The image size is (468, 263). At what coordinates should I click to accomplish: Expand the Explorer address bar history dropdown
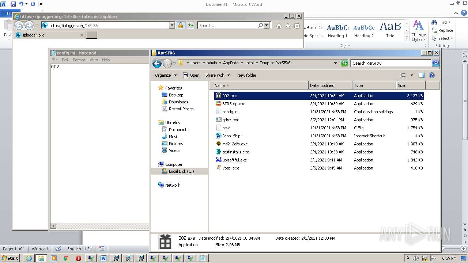pyautogui.click(x=335, y=63)
